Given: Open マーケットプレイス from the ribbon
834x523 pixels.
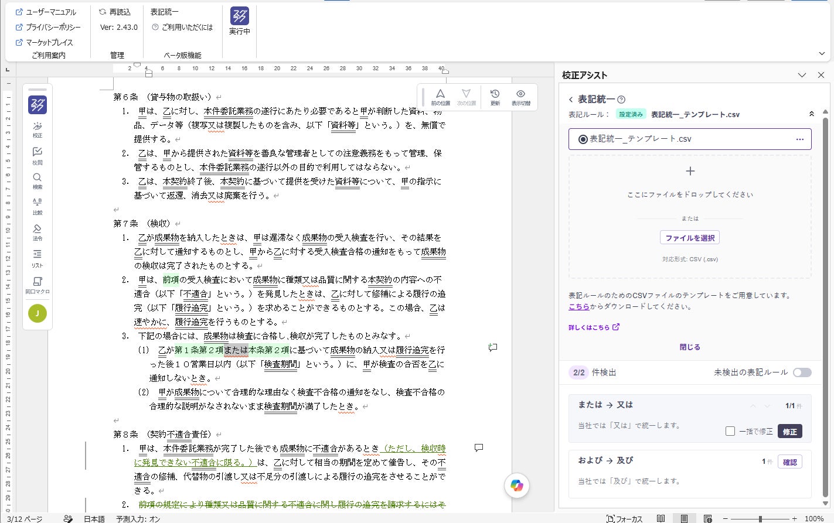Looking at the screenshot, I should tap(44, 42).
